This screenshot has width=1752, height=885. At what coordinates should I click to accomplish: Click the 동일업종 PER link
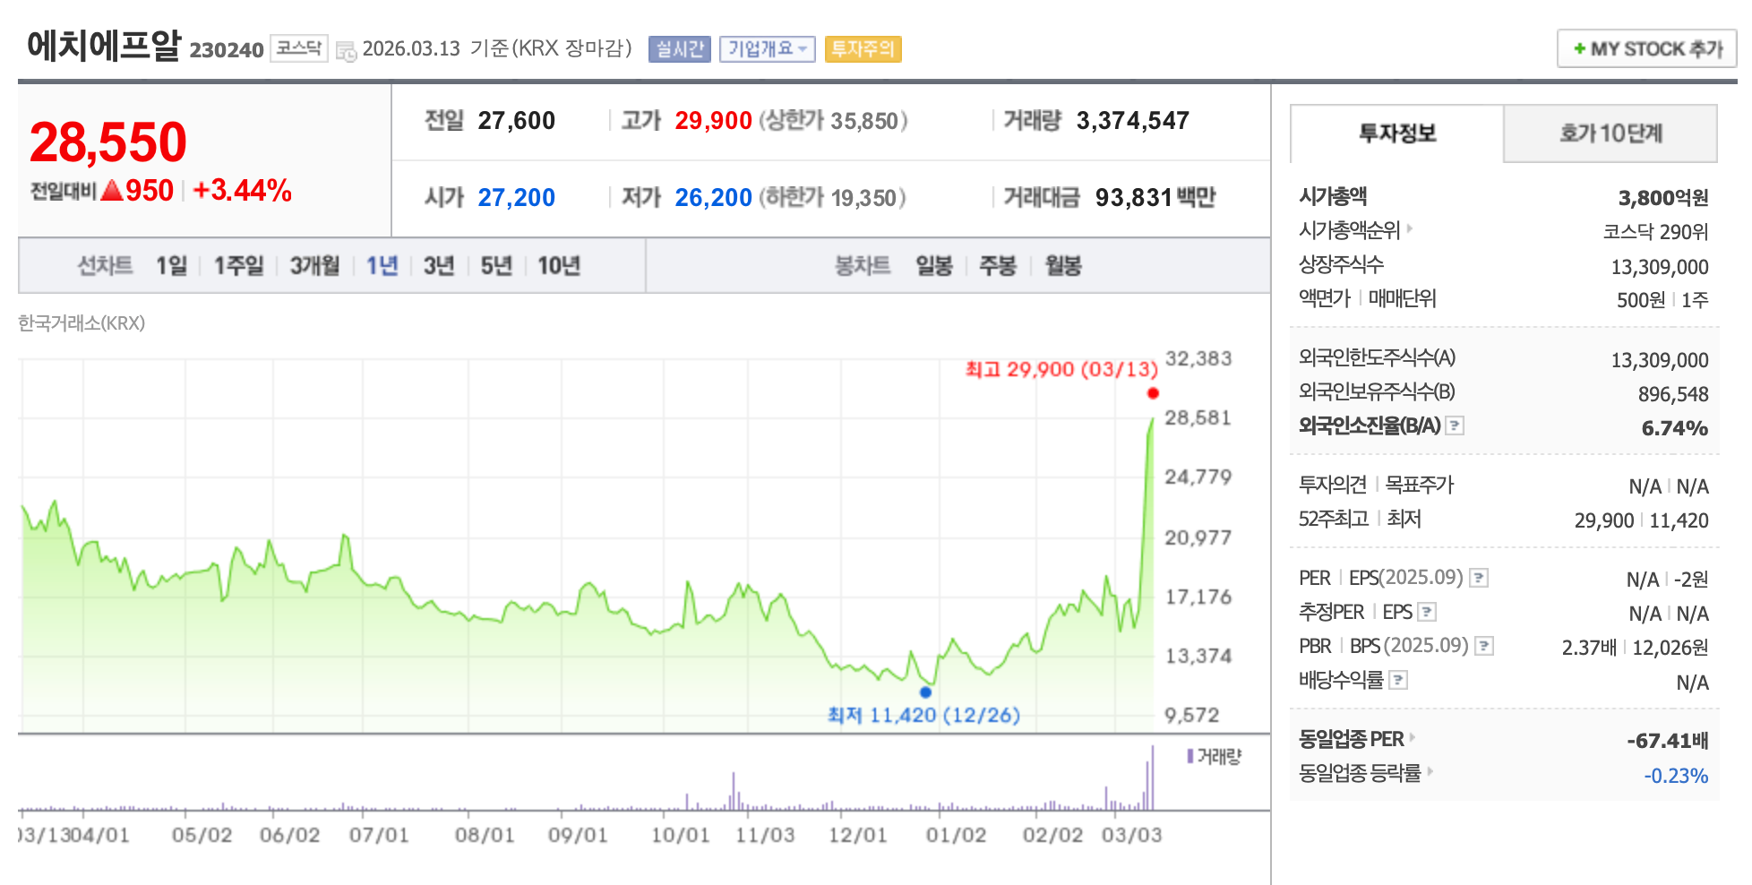tap(1352, 739)
